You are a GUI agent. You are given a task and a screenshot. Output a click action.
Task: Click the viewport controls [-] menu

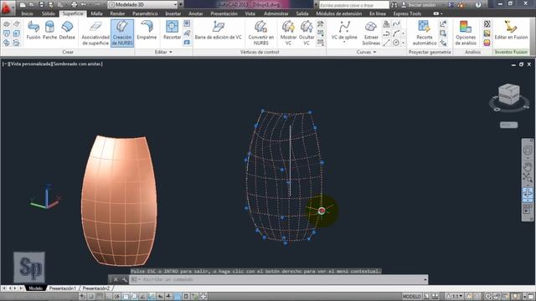pyautogui.click(x=5, y=64)
